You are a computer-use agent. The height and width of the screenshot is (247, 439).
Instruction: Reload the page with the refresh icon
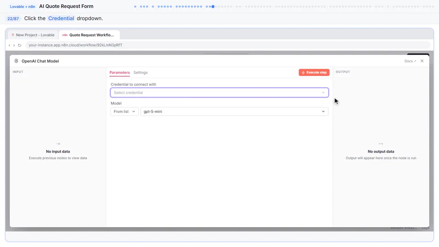[x=20, y=45]
